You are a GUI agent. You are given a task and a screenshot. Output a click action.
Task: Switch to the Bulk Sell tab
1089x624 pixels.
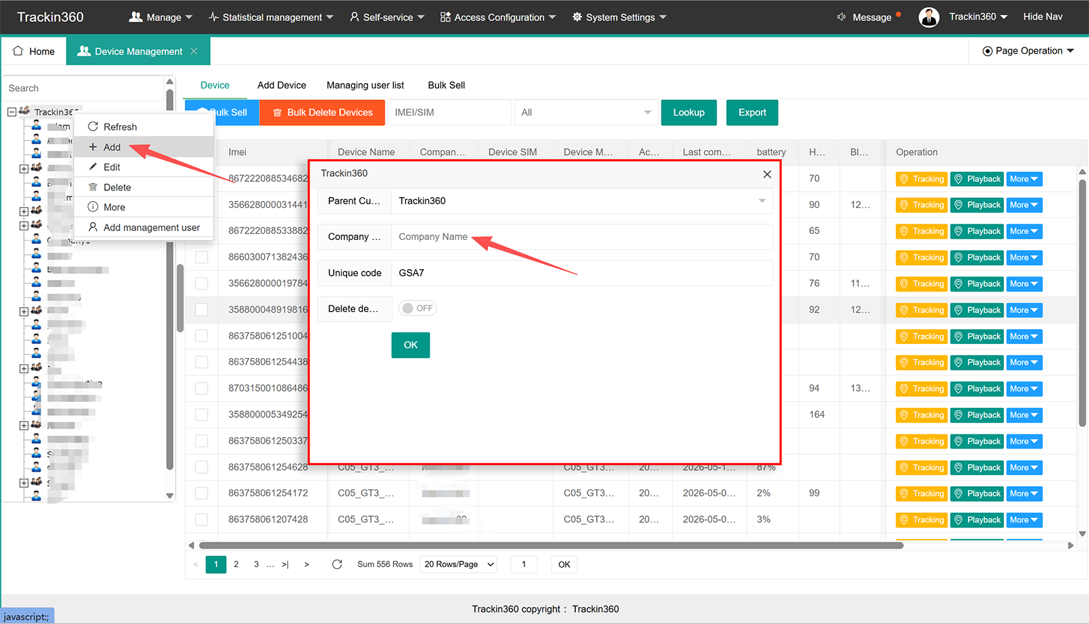[x=446, y=85]
